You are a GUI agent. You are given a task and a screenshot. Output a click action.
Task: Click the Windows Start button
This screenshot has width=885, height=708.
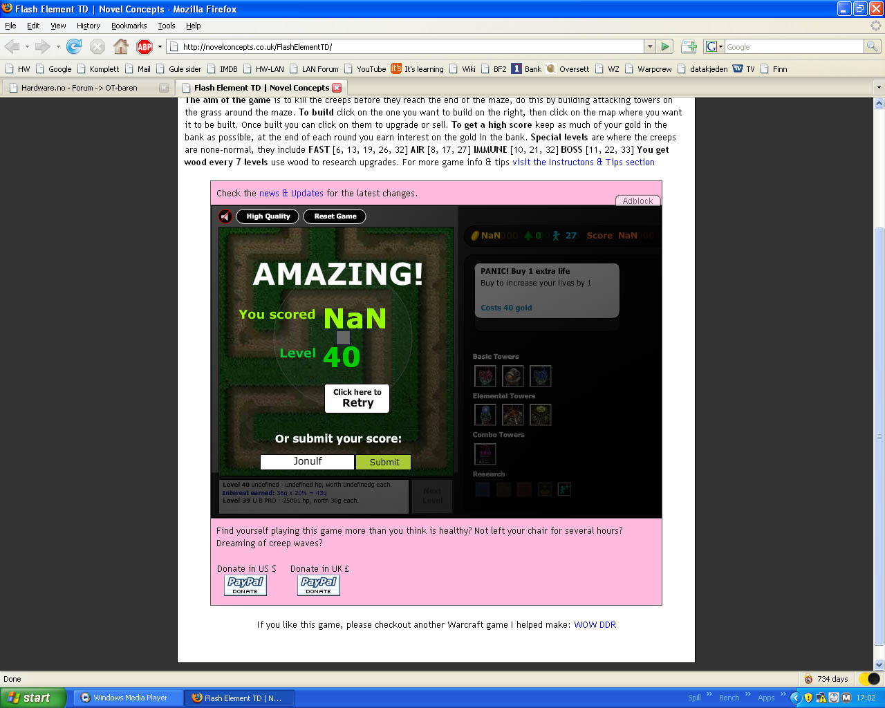coord(33,698)
